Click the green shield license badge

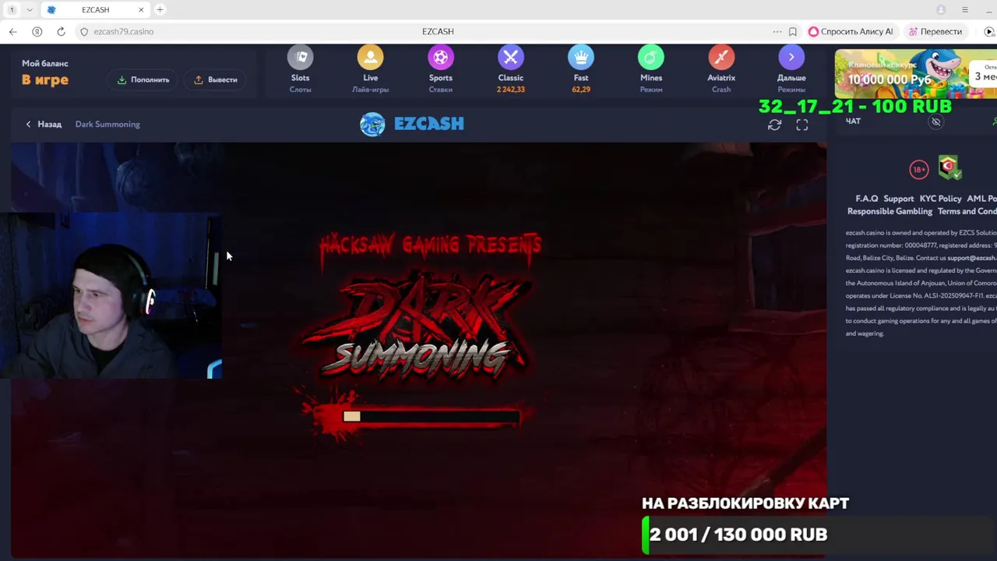(x=949, y=168)
